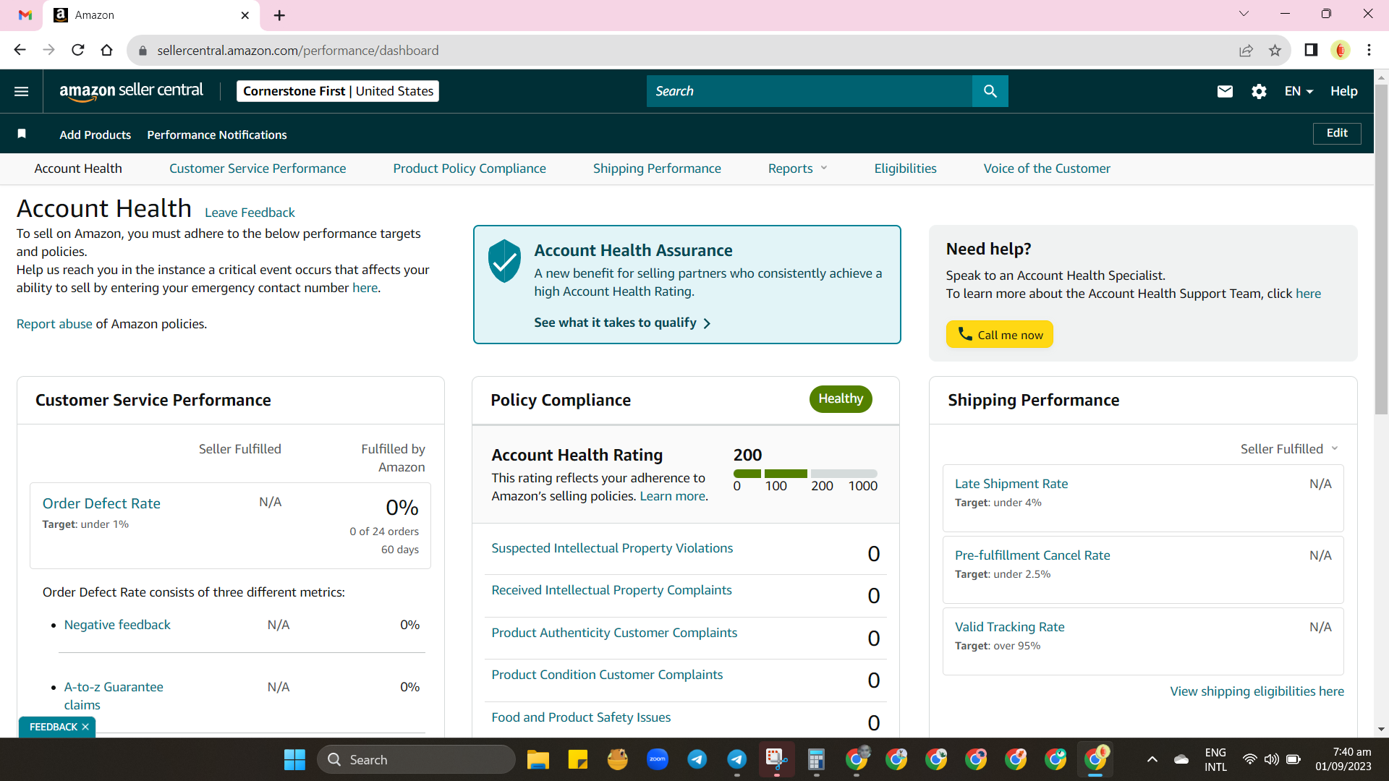Viewport: 1389px width, 781px height.
Task: Click the Add Products menu link
Action: click(95, 135)
